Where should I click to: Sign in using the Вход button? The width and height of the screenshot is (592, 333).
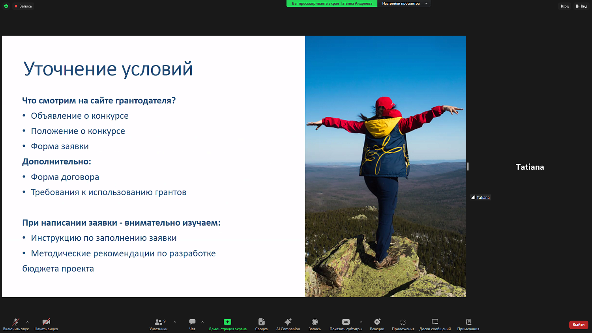564,6
